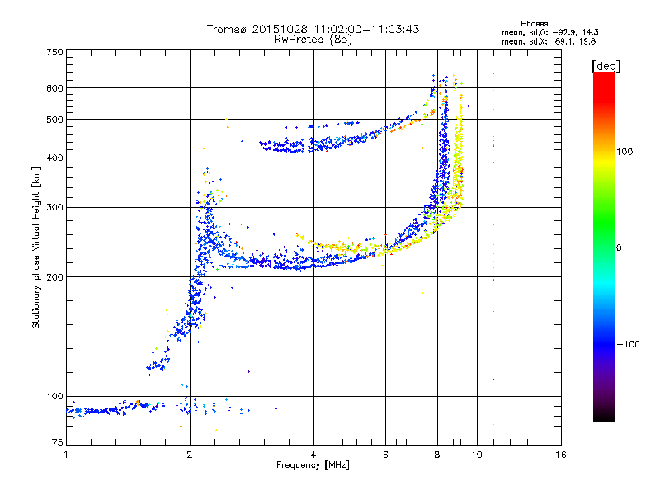Click the frequency tick label "16"

tap(561, 455)
